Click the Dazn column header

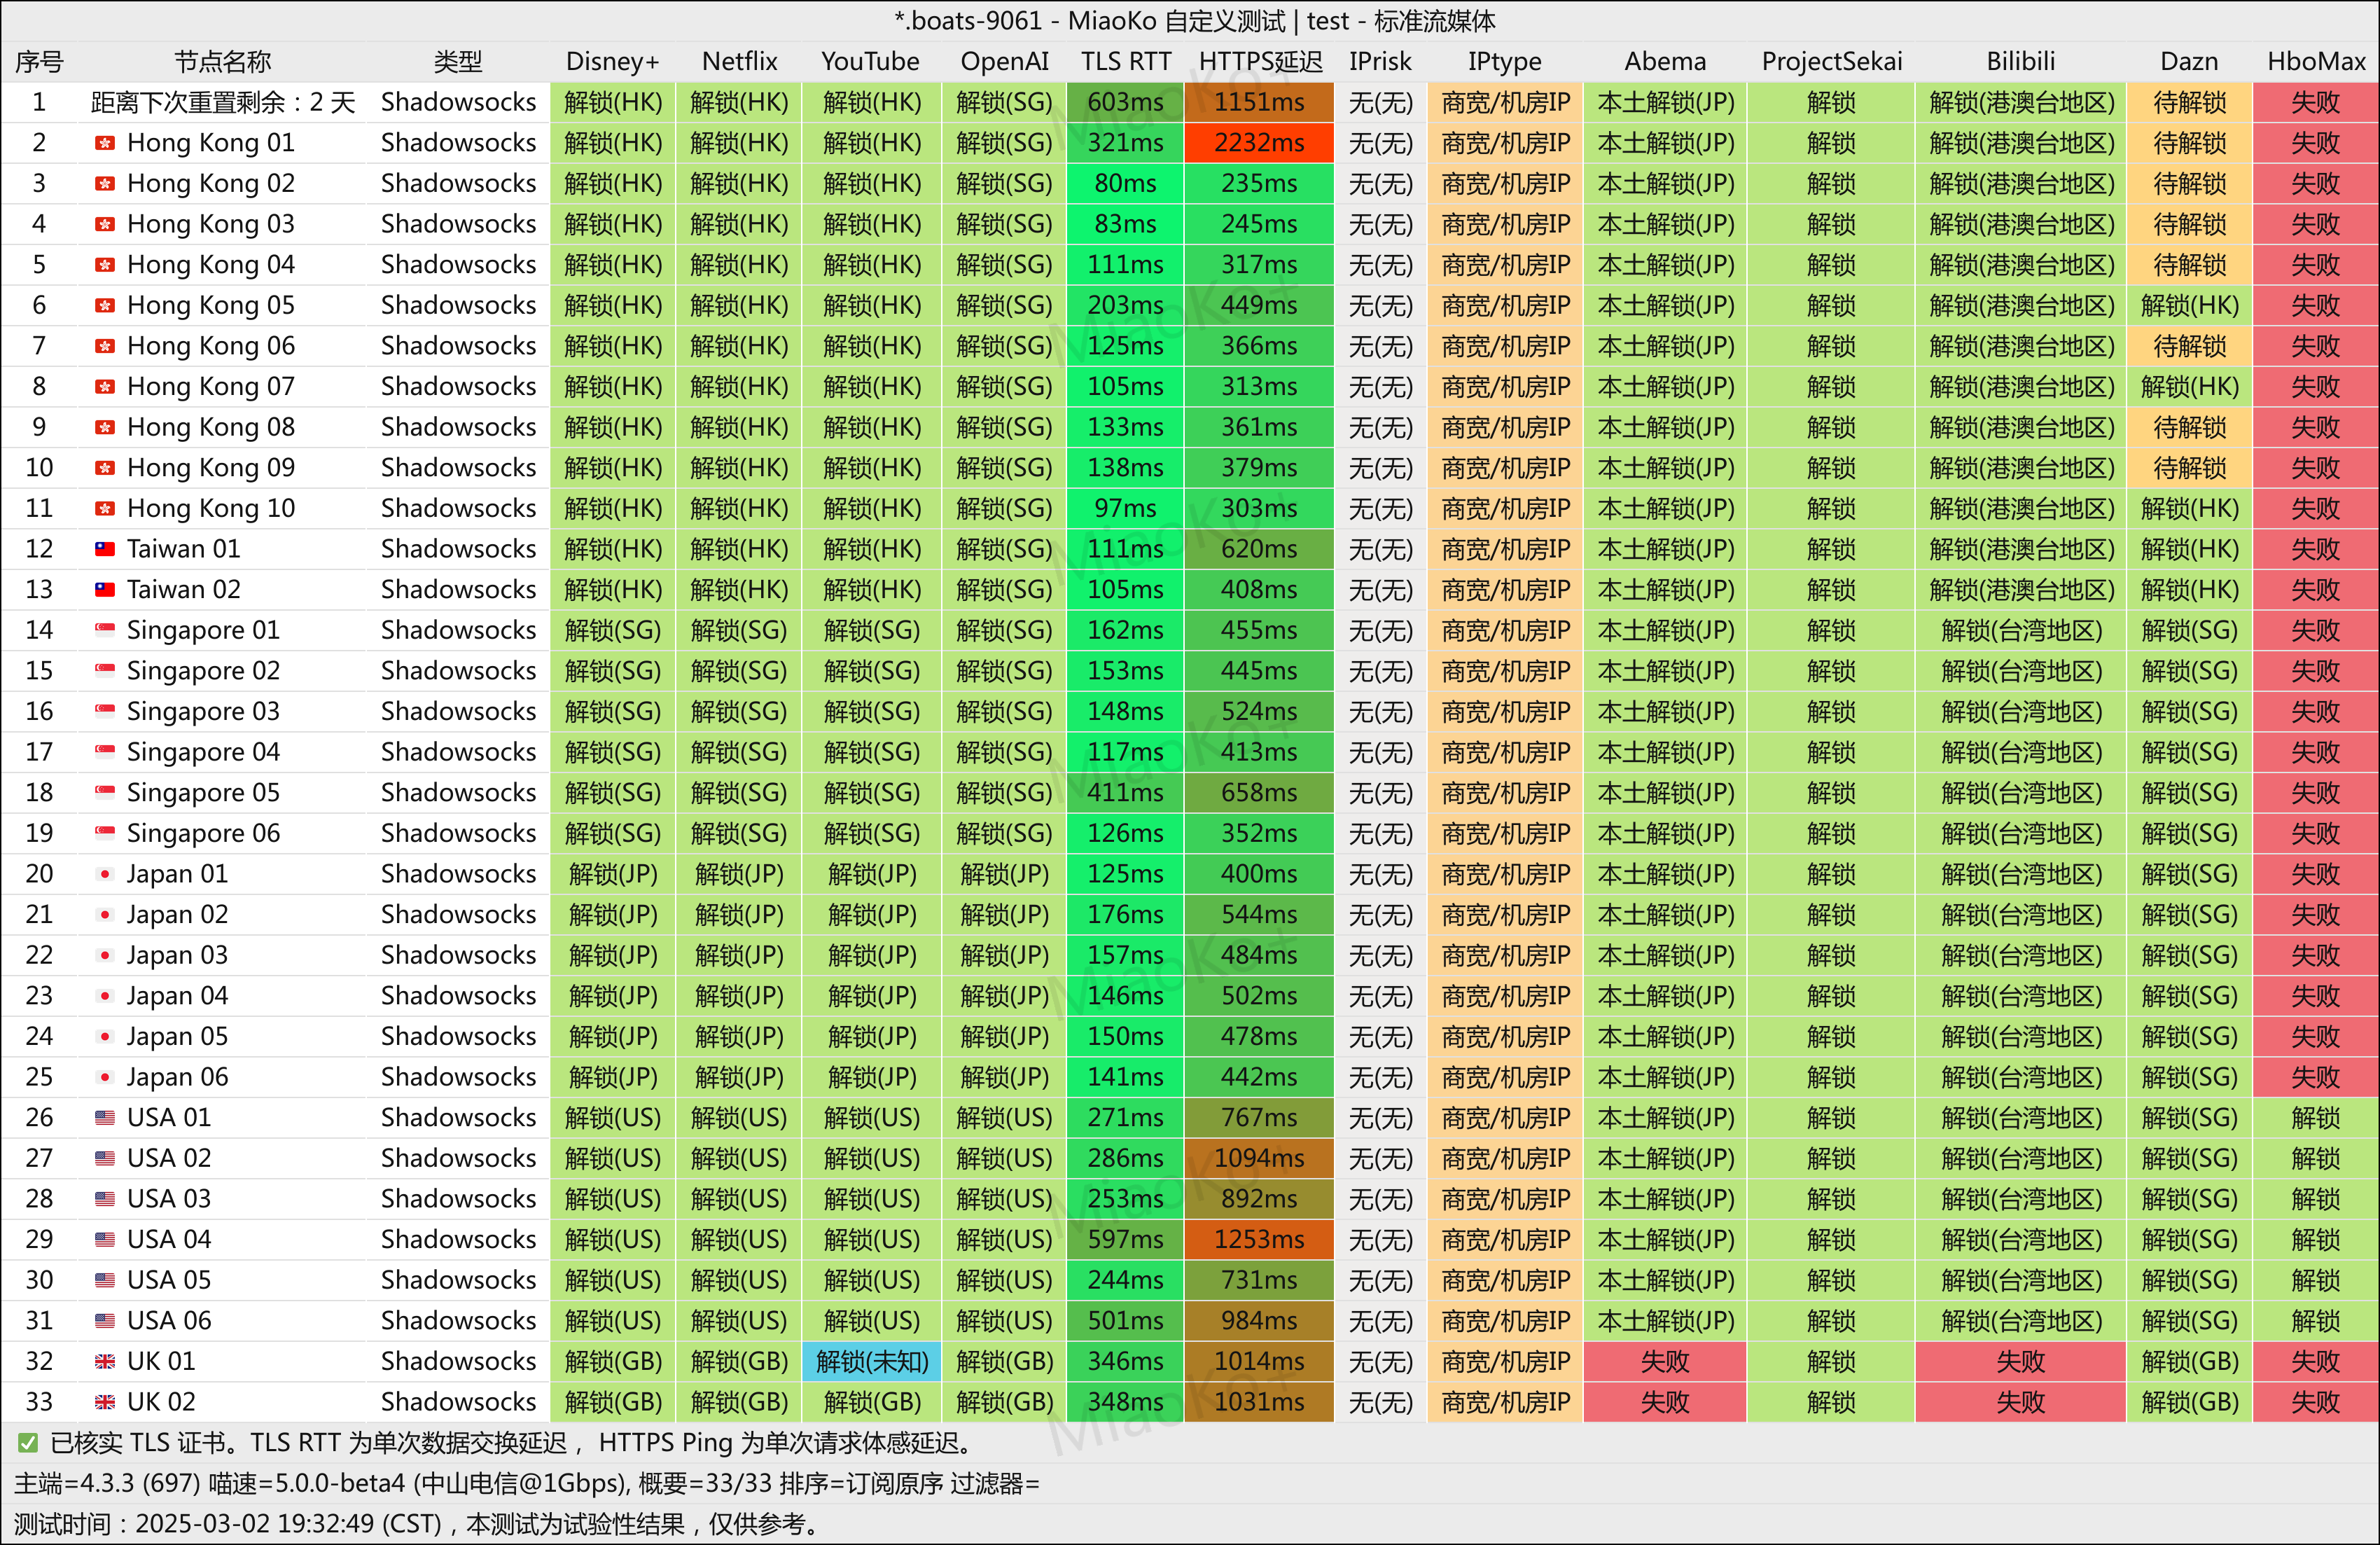tap(2189, 61)
